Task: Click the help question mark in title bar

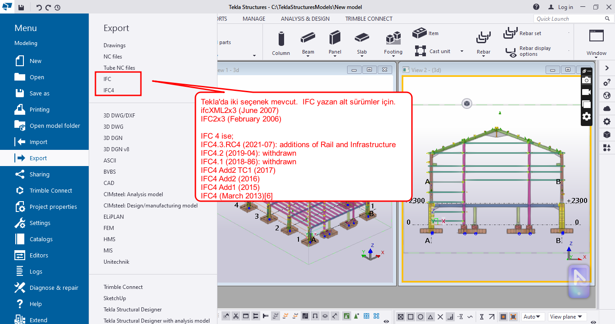Action: tap(536, 7)
